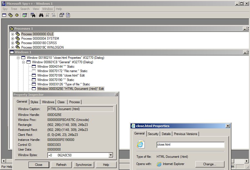250x170 pixels.
Task: Click the left arrow of horizontal scrollbar
Action: [x=4, y=161]
